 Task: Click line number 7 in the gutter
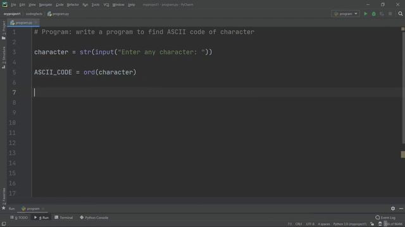click(x=14, y=93)
